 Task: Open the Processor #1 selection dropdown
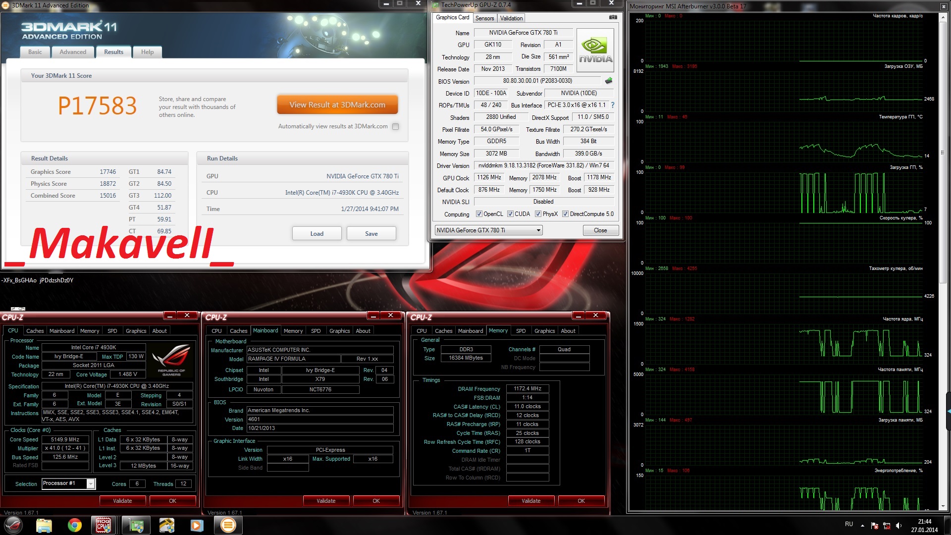click(x=91, y=483)
